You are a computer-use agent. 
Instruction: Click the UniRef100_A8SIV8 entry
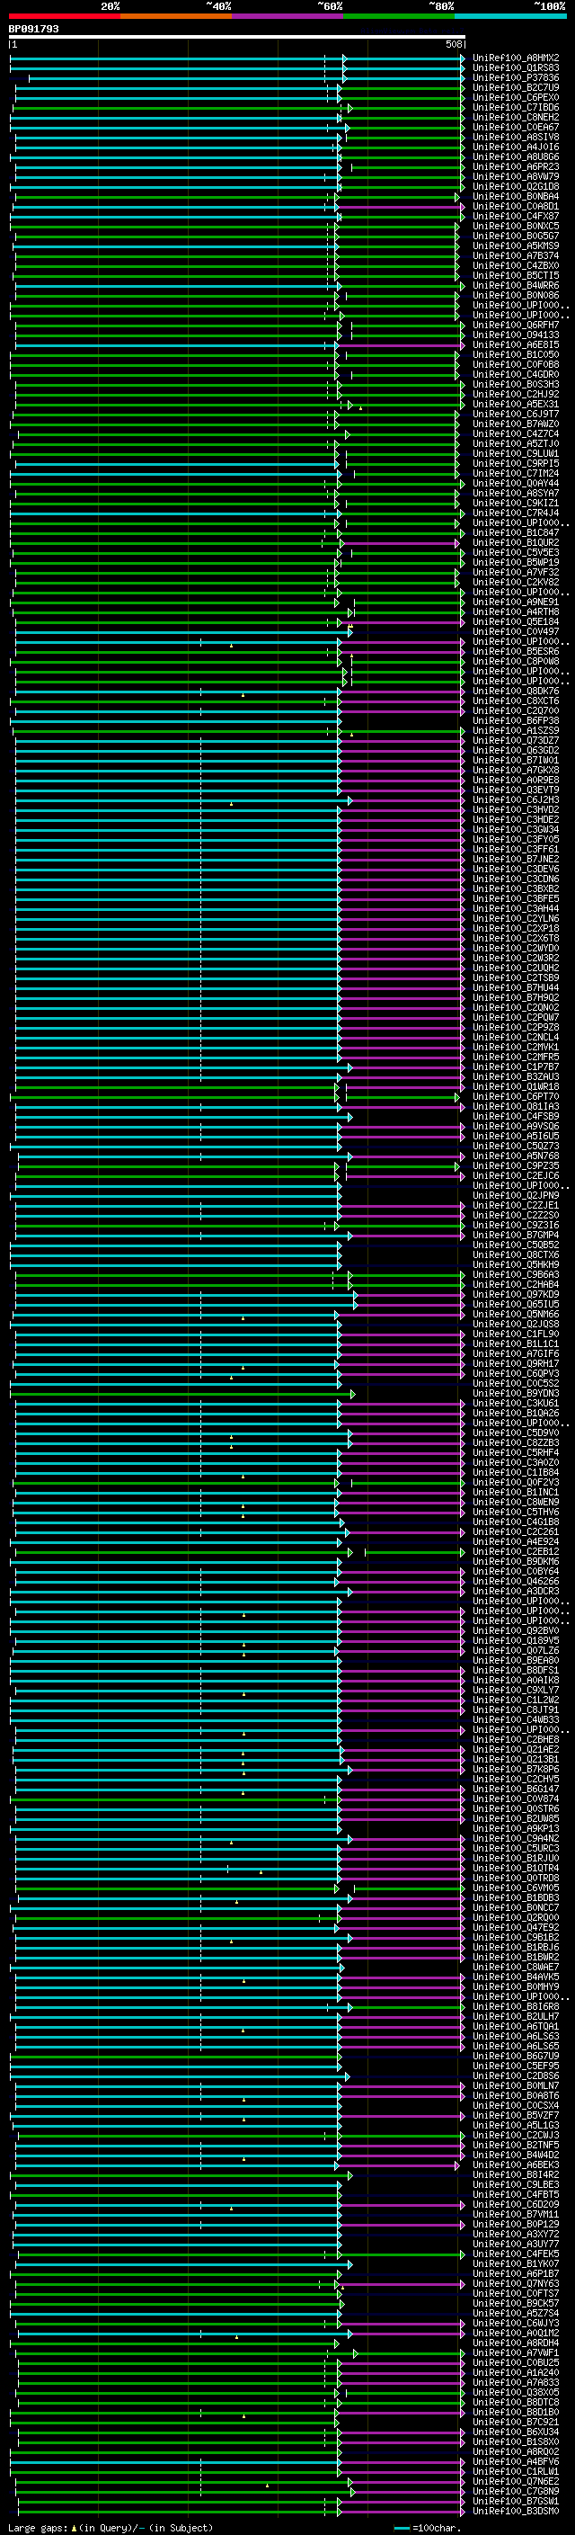pyautogui.click(x=516, y=137)
